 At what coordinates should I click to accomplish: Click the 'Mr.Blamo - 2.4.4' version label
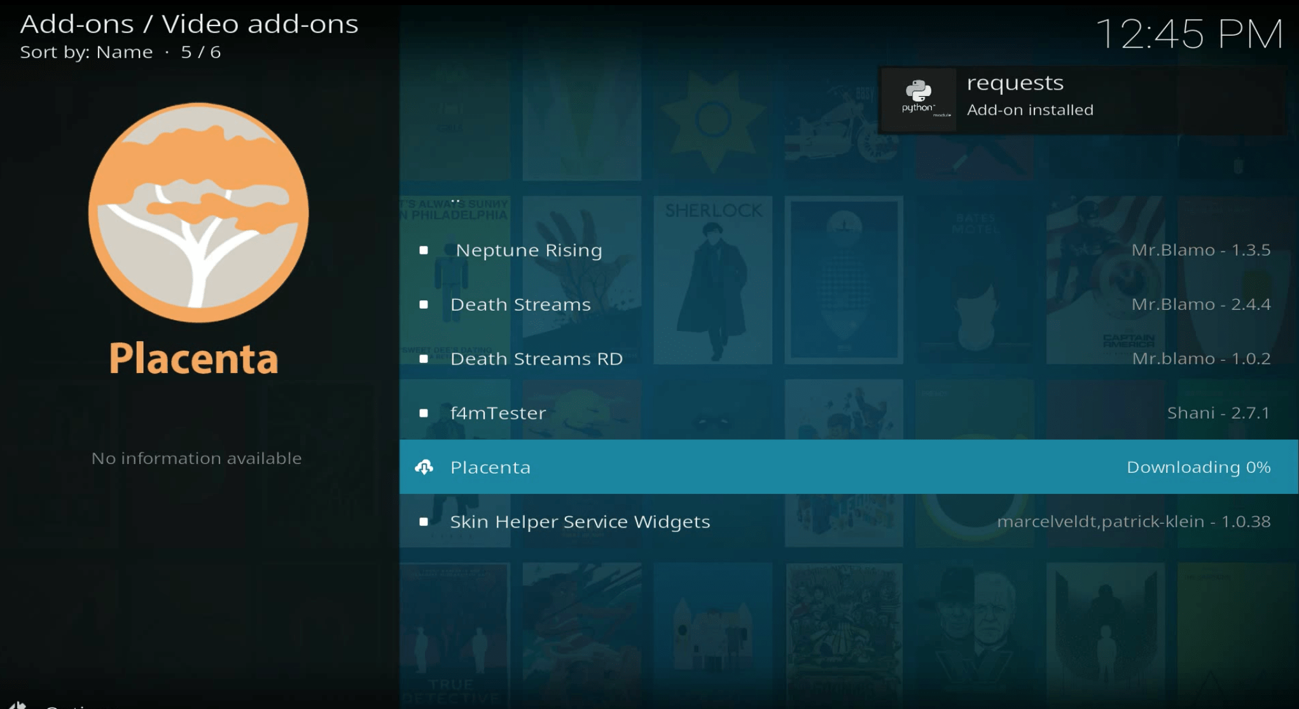1201,304
